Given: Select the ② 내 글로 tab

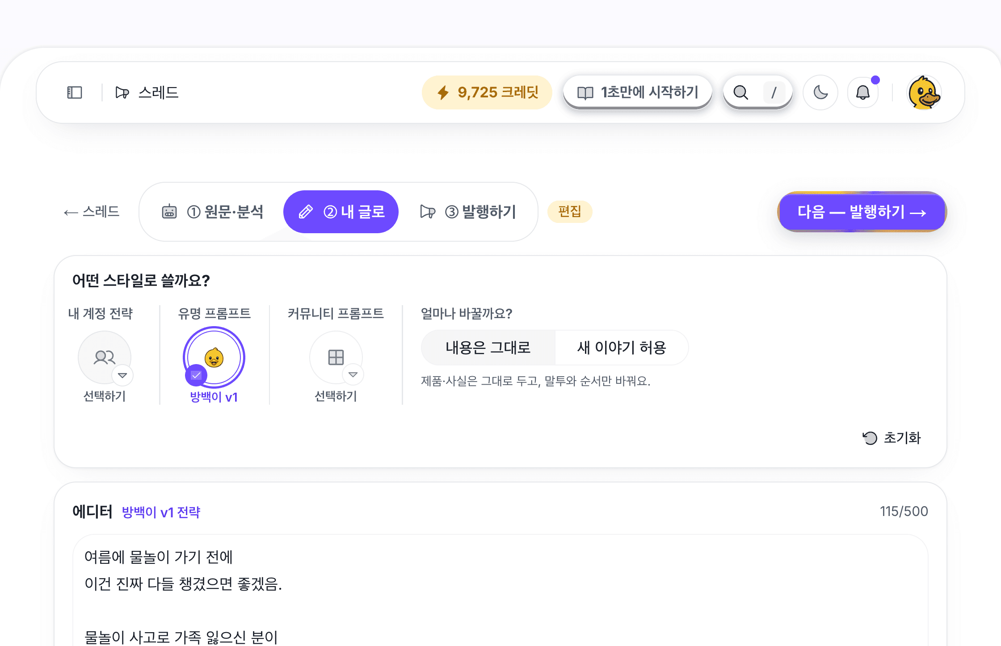Looking at the screenshot, I should [x=341, y=212].
